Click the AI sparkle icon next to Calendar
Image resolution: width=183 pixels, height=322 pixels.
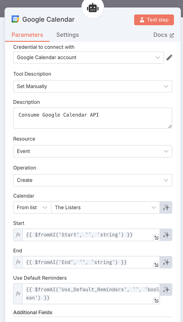[166, 207]
